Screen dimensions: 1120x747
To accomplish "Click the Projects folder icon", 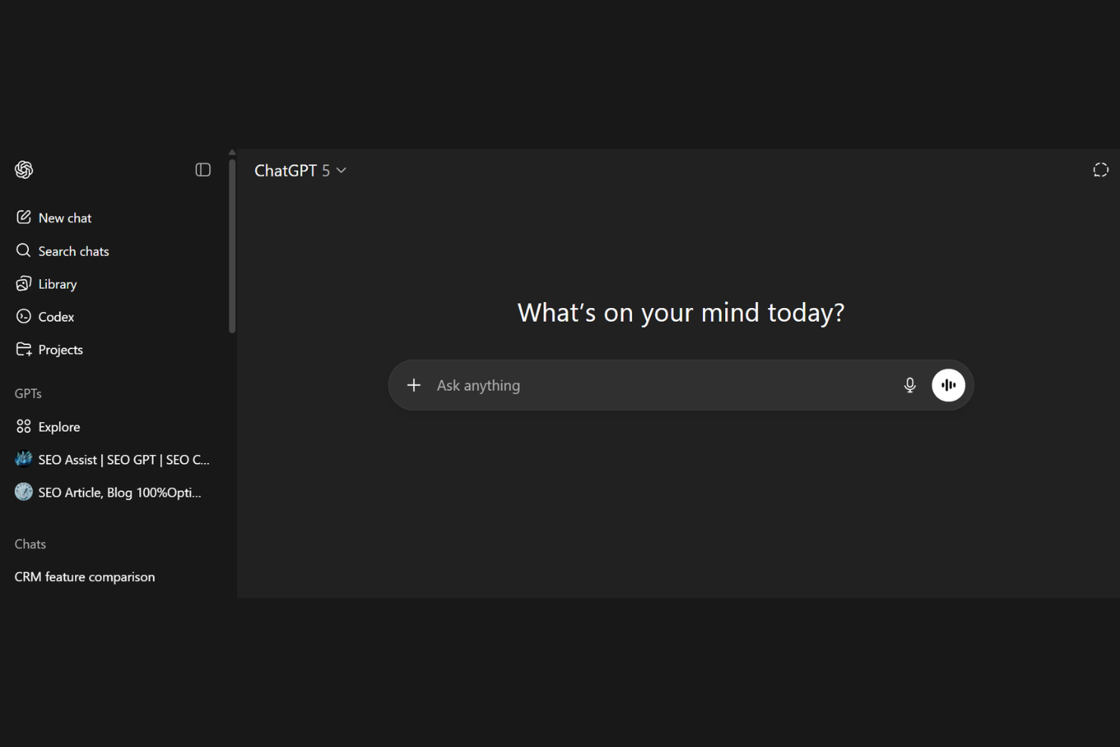I will point(23,349).
